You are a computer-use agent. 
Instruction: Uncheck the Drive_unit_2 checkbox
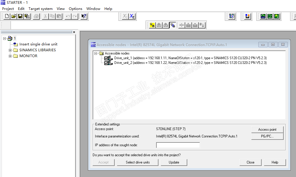(x=106, y=63)
